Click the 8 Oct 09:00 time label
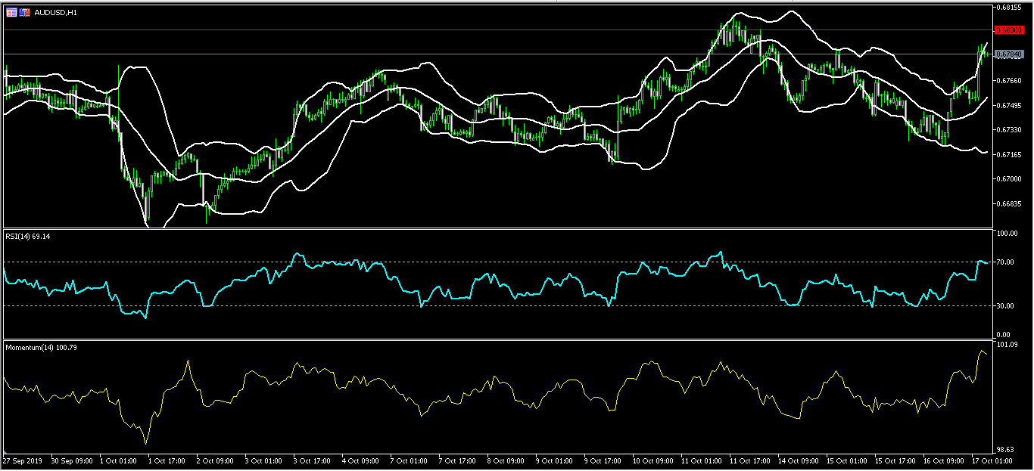Viewport: 1034px width, 471px height. pos(506,460)
